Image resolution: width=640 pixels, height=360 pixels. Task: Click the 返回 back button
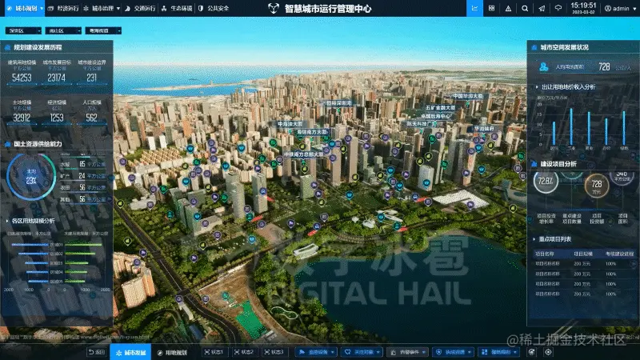97,352
